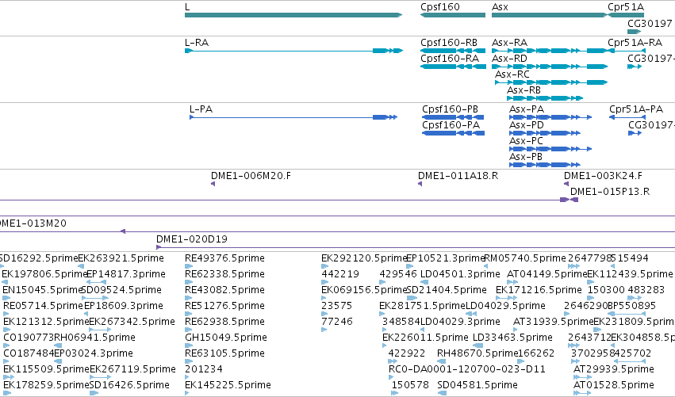This screenshot has width=675, height=397.
Task: Click the Asx-PA protein label
Action: [x=527, y=109]
